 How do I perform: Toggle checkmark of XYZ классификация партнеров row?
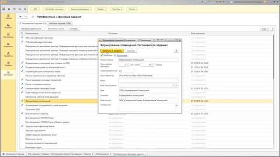(x=22, y=42)
